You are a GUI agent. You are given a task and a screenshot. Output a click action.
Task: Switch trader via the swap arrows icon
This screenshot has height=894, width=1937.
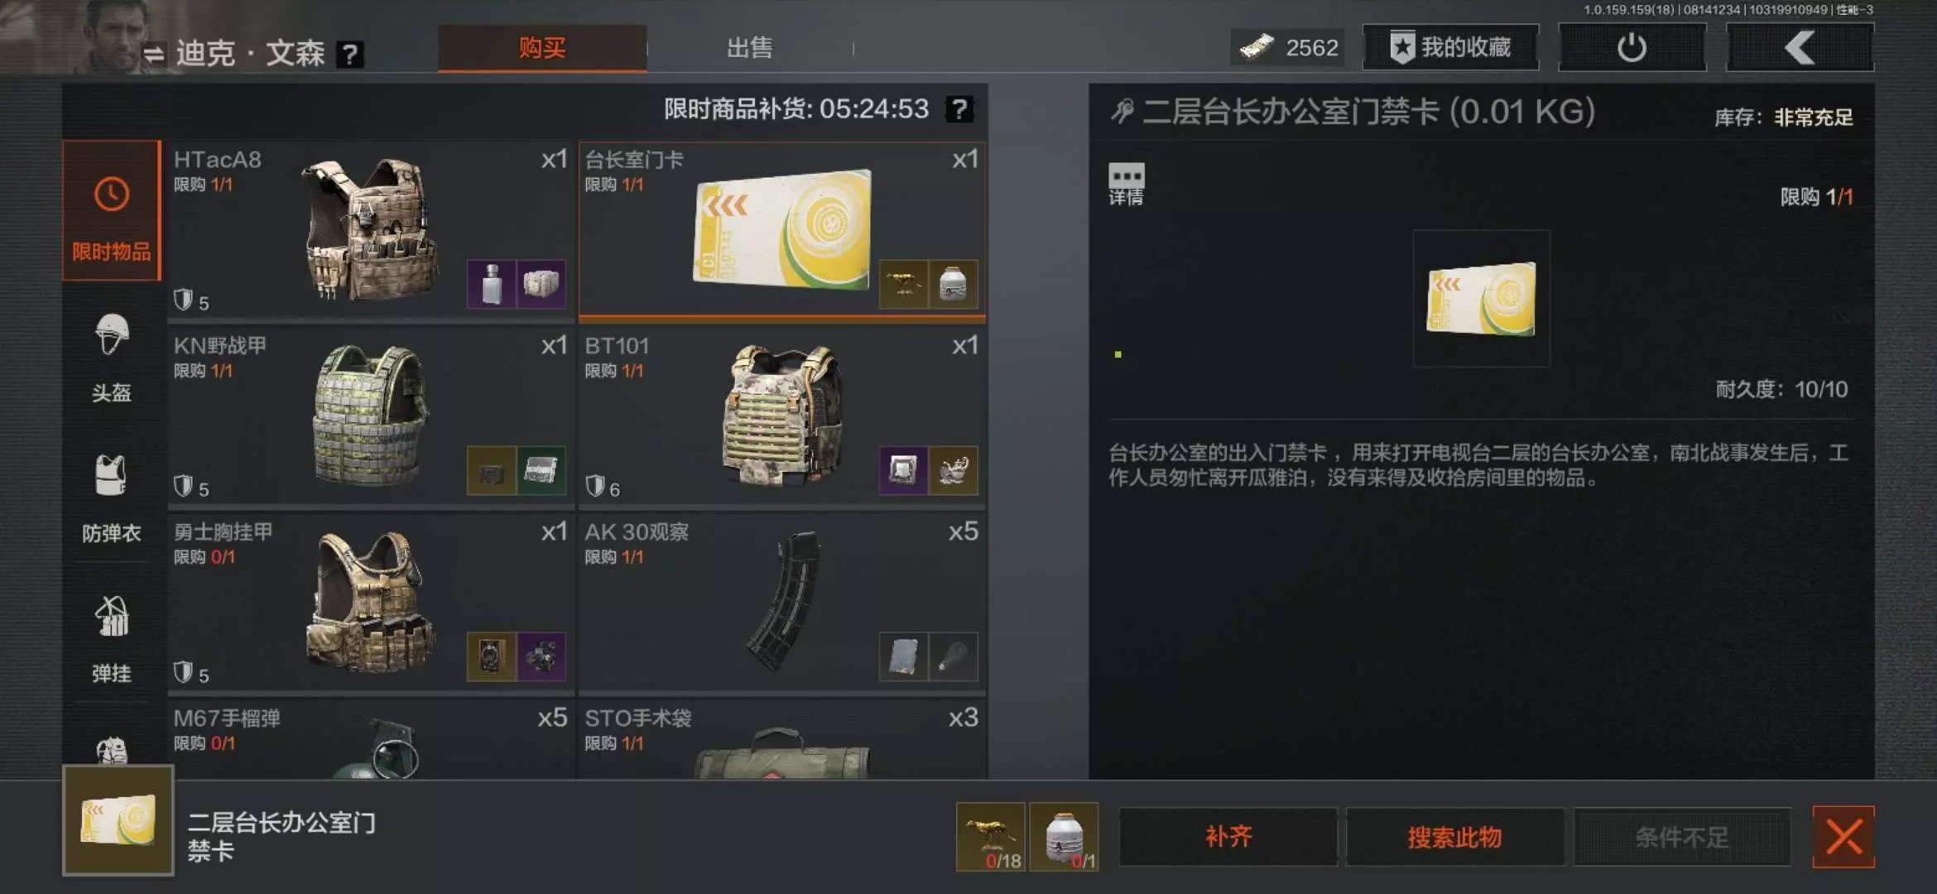coord(153,55)
